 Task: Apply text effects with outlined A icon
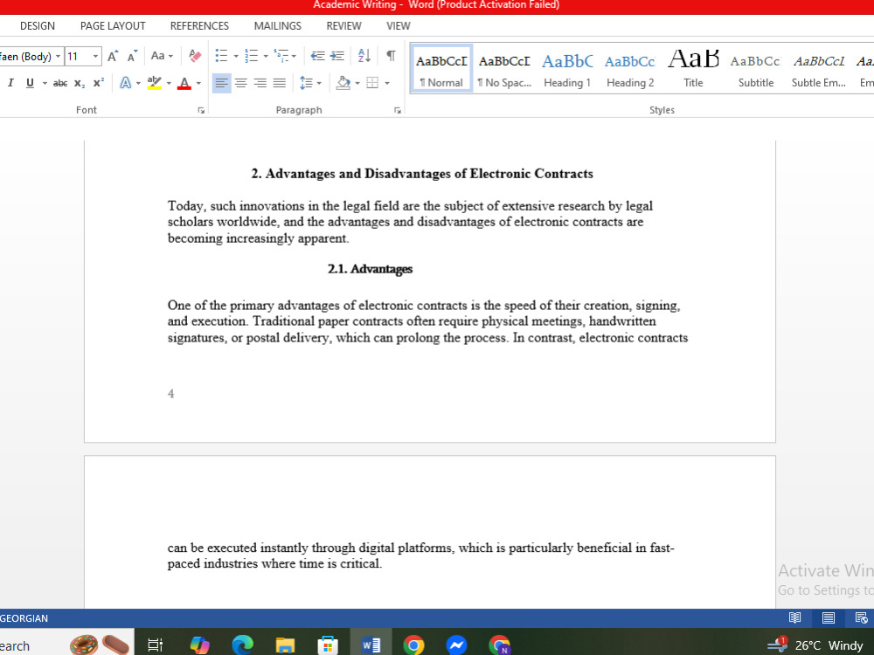(125, 83)
